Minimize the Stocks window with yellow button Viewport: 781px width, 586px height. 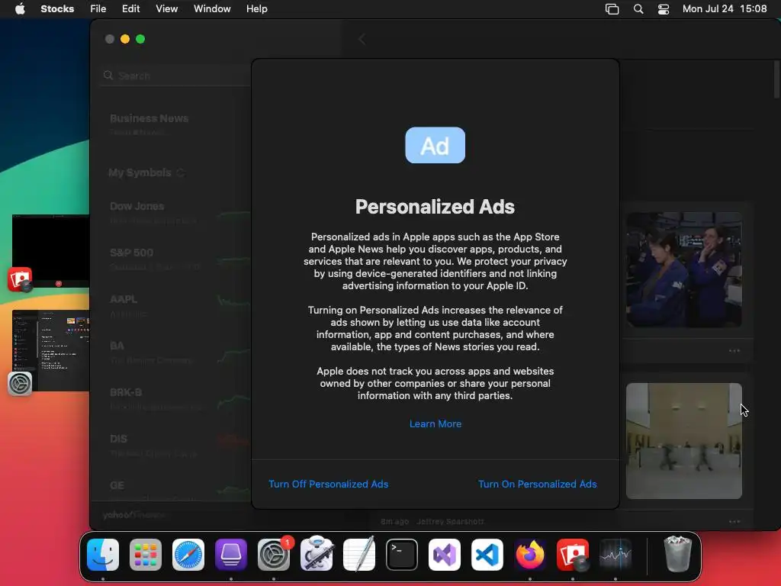(125, 39)
